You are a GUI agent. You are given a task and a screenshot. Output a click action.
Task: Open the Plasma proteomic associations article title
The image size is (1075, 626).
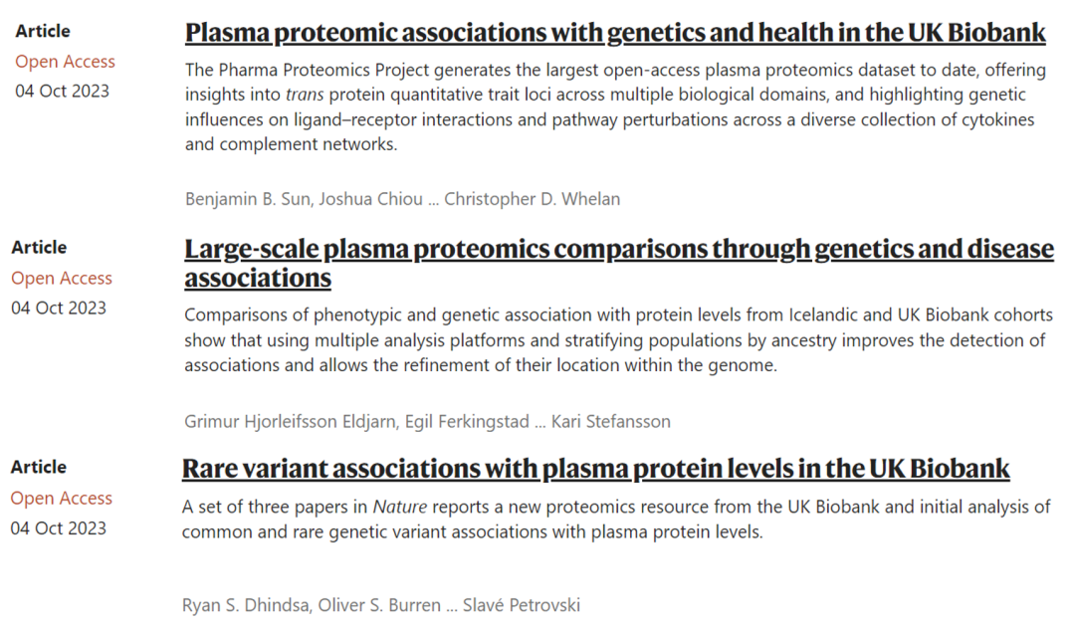click(x=615, y=33)
